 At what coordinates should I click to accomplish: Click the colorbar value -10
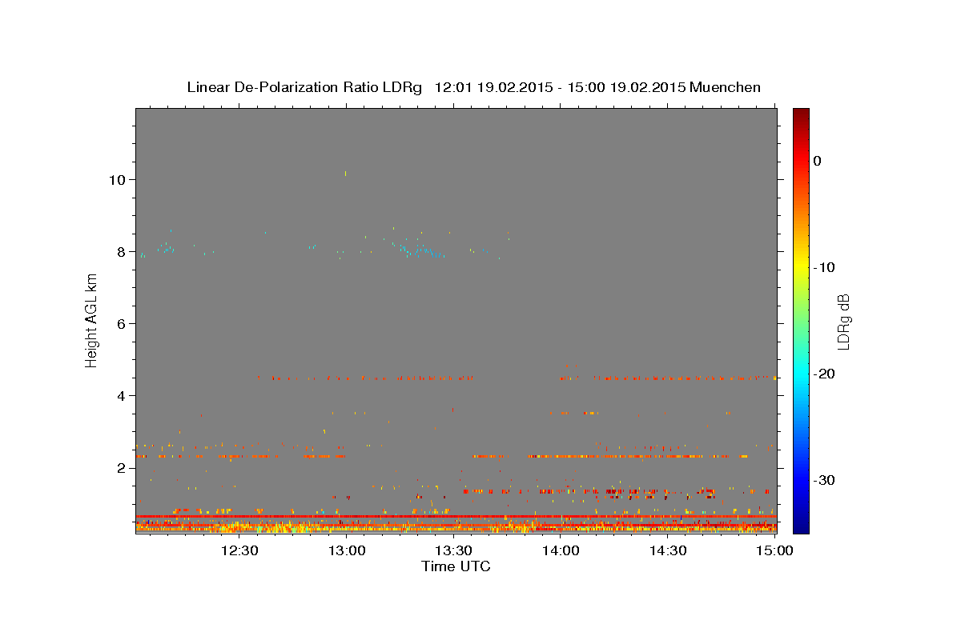(824, 267)
